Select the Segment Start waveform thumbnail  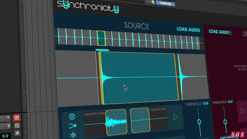(116, 122)
